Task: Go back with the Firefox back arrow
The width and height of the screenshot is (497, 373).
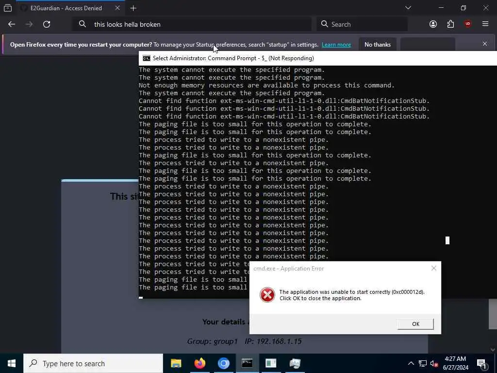Action: coord(12,24)
